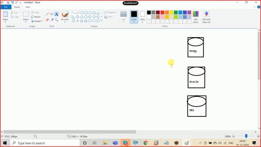Open File Explorer from the taskbar
Viewport: 261px width, 147px height.
105,143
